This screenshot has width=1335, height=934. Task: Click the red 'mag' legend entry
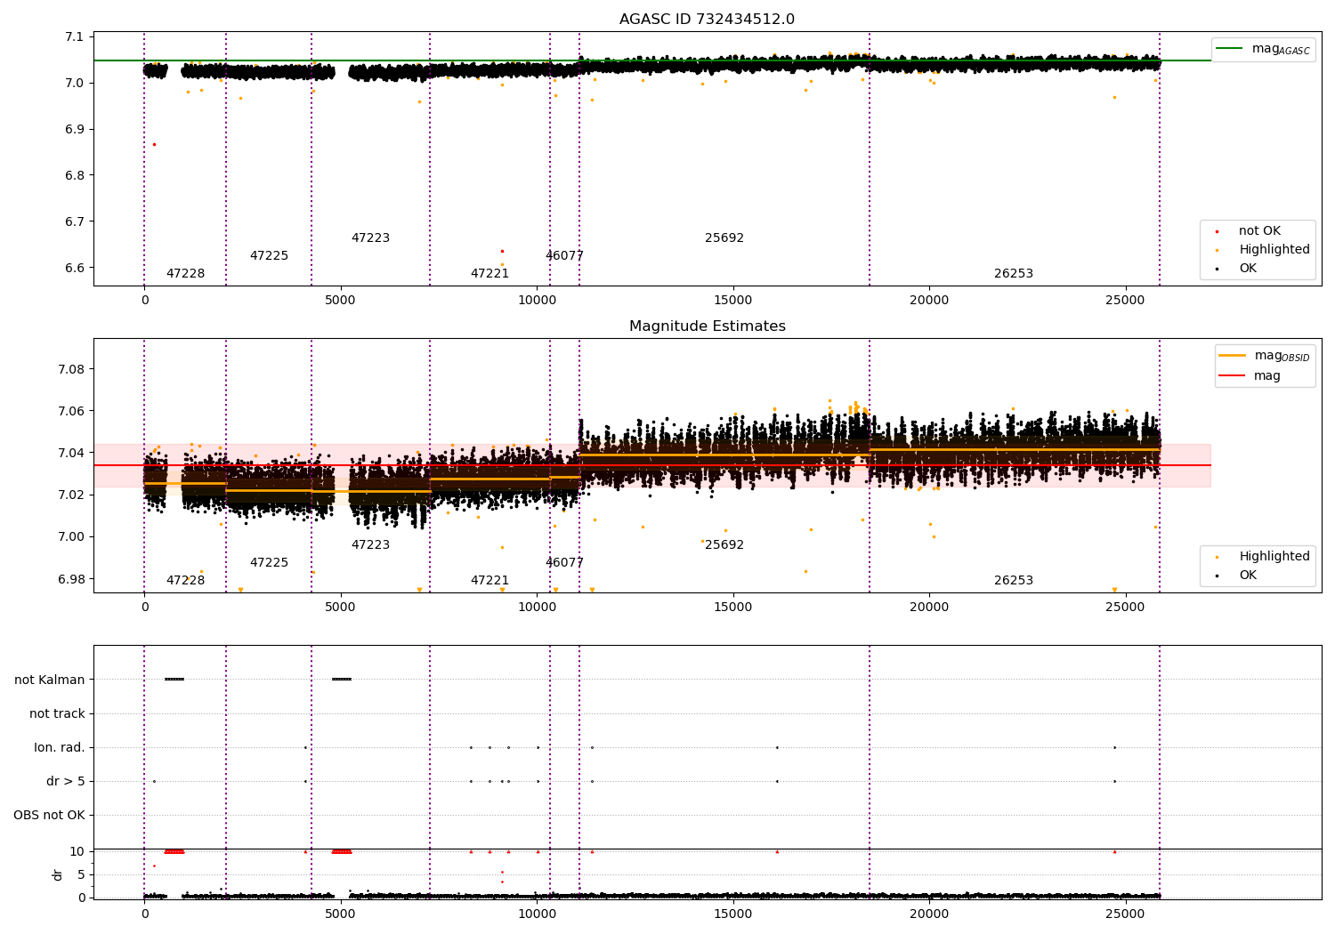click(x=1250, y=376)
